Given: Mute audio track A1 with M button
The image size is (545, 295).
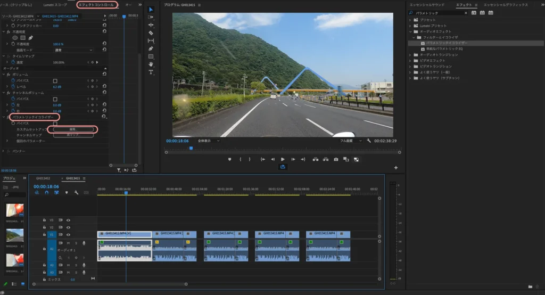Looking at the screenshot, I should [x=68, y=243].
